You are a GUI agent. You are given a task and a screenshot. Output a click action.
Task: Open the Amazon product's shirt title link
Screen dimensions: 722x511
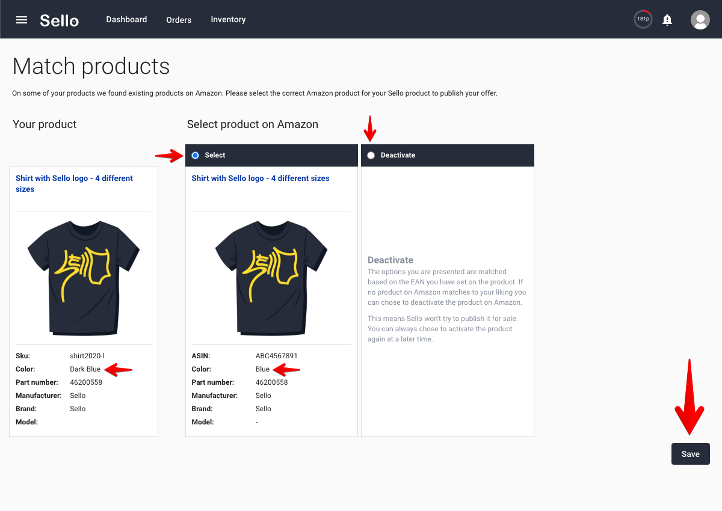pos(261,178)
